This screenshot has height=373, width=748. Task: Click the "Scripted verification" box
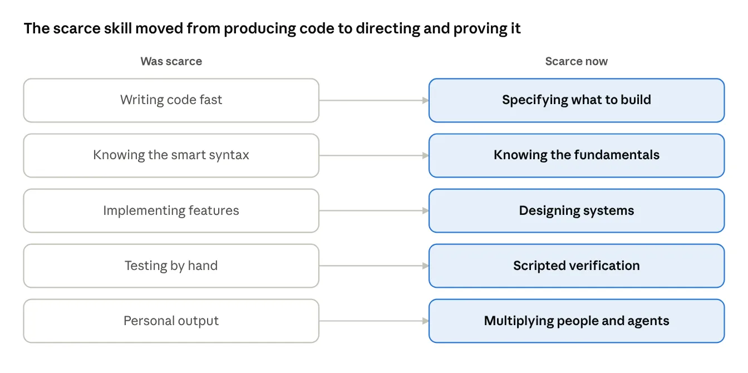(577, 266)
